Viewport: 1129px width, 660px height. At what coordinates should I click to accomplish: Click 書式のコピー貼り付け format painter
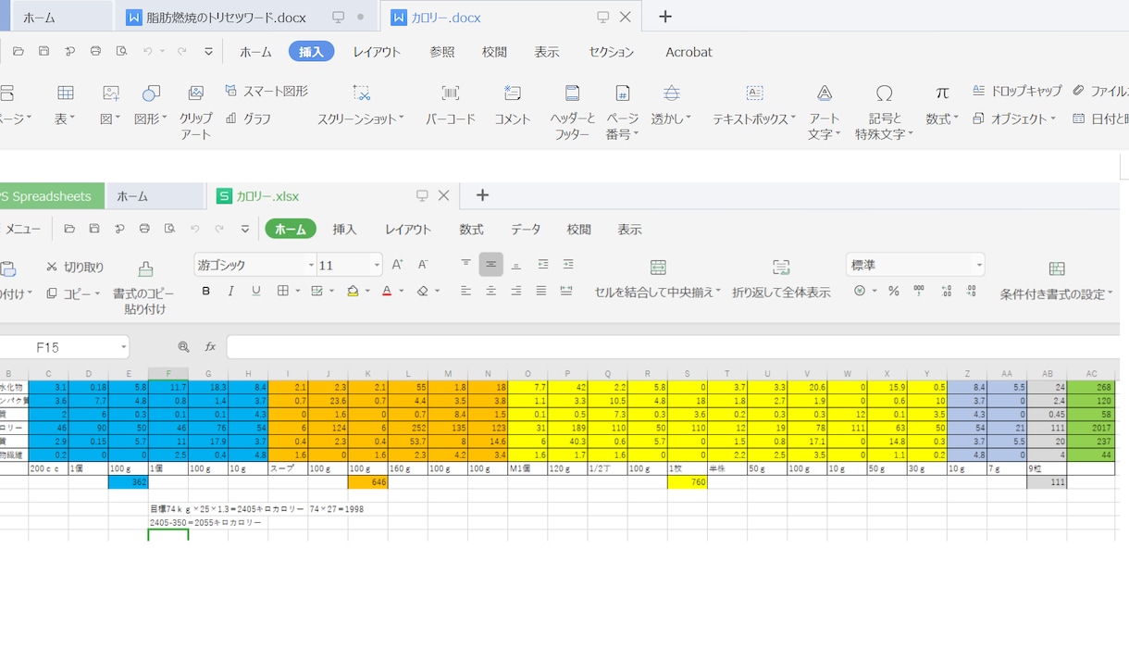[x=144, y=287]
